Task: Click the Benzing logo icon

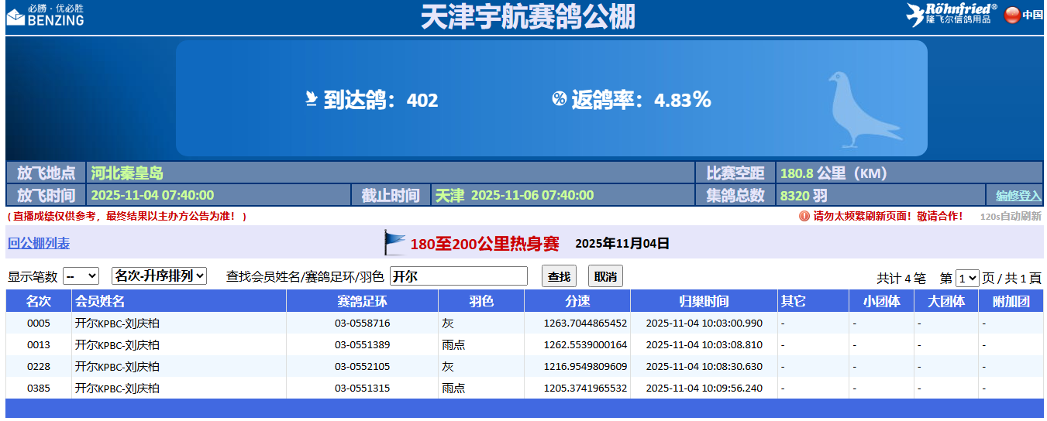Action: [x=16, y=15]
